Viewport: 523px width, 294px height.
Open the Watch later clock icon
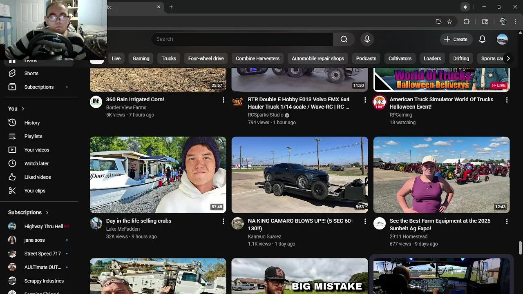12,163
